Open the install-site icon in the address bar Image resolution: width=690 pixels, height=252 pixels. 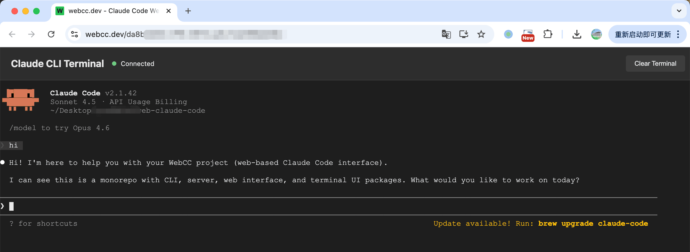[464, 34]
